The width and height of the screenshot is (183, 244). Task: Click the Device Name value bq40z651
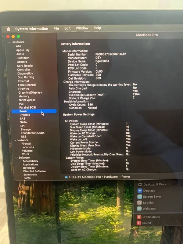pyautogui.click(x=102, y=61)
